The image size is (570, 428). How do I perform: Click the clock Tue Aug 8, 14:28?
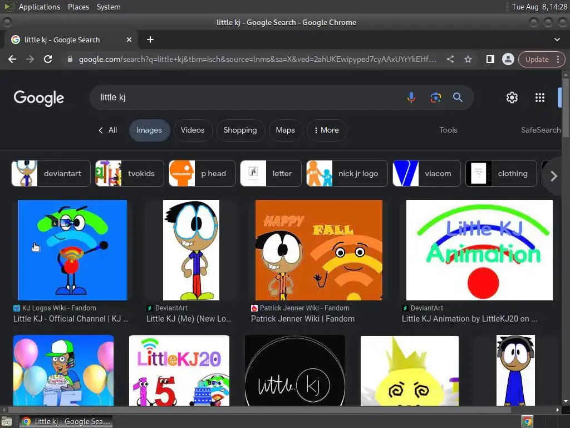[539, 7]
